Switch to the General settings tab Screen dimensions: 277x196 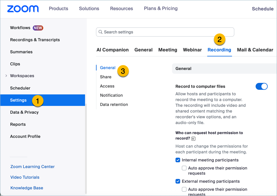pos(144,50)
